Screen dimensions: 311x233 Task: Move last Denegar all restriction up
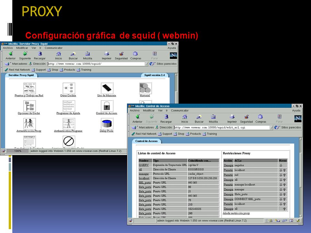[284, 209]
